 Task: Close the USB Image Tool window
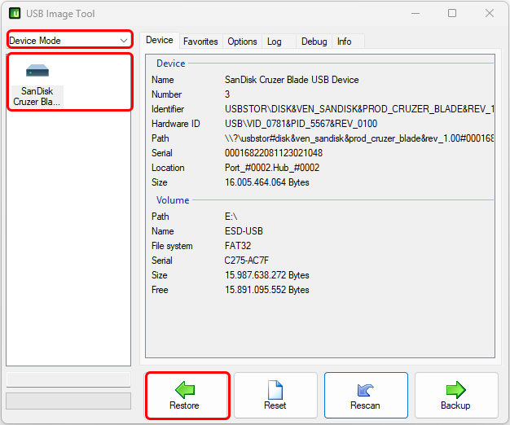[x=489, y=13]
